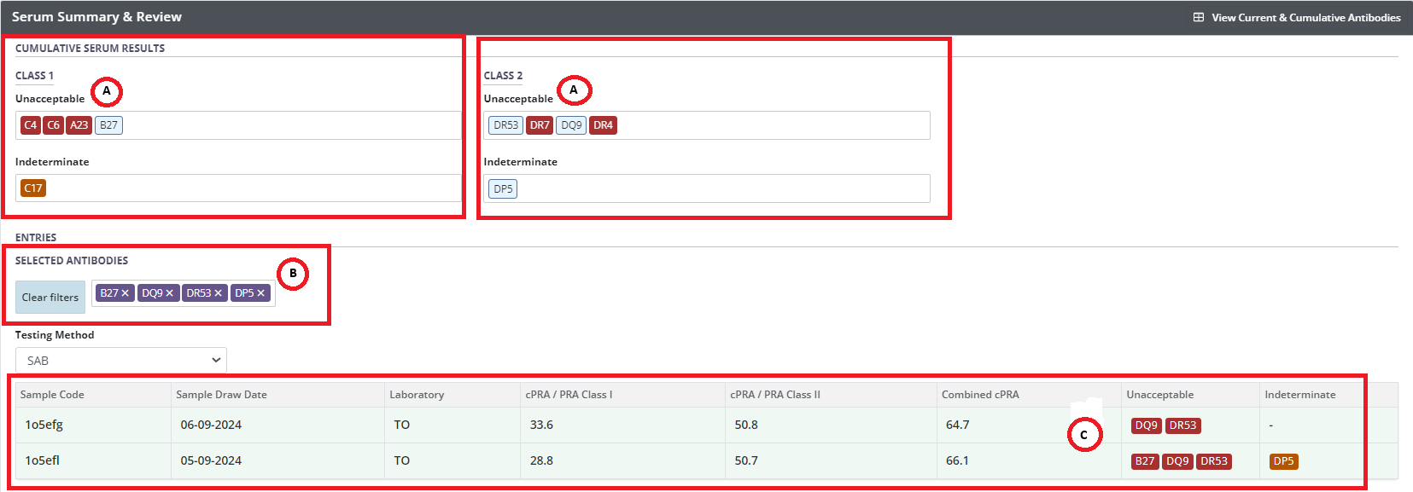Click the Combined cPRA column header
This screenshot has width=1413, height=492.
(980, 395)
